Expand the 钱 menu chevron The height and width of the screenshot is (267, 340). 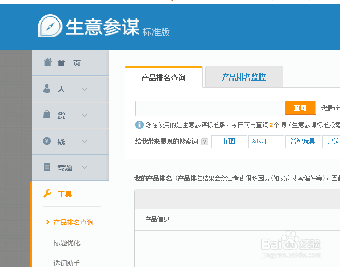point(84,142)
